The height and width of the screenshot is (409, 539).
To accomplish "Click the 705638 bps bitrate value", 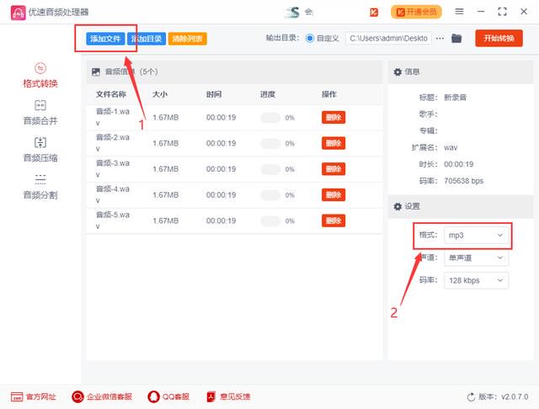I will (x=464, y=181).
